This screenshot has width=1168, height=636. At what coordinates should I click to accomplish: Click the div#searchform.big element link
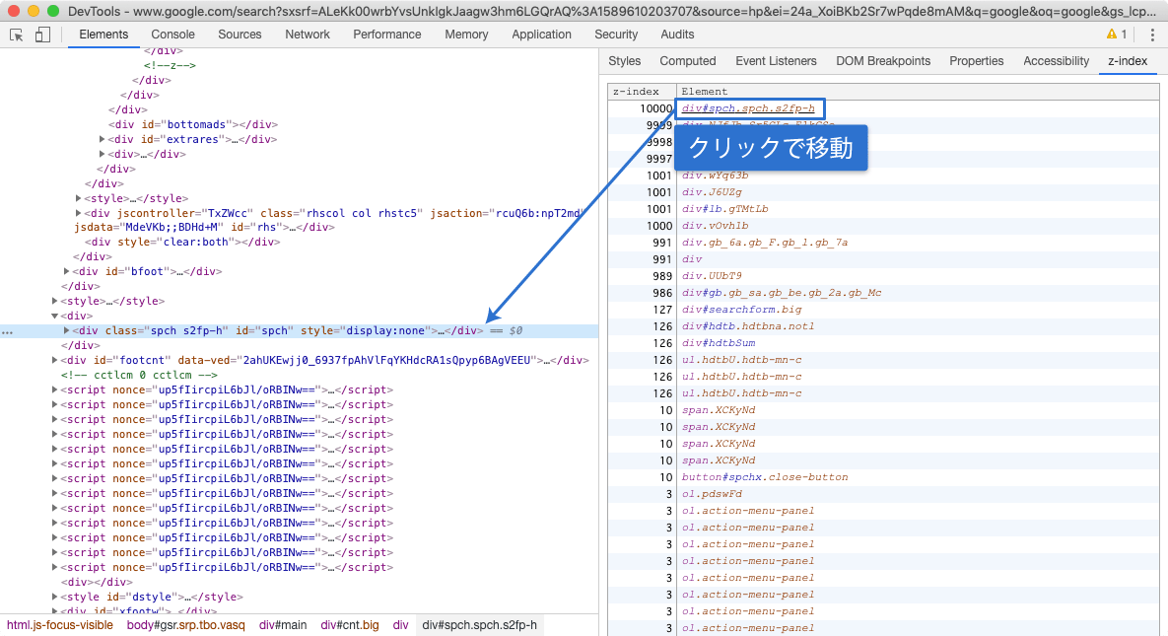coord(742,310)
